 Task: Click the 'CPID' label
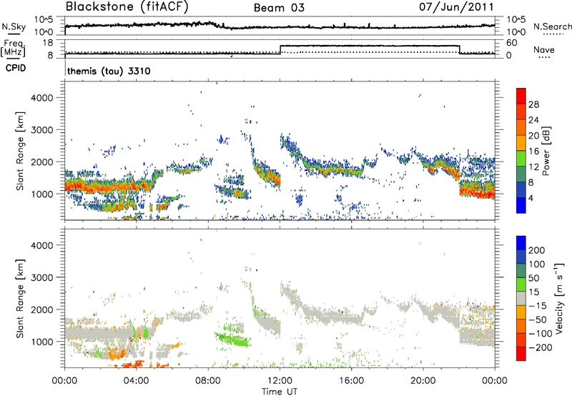(16, 68)
